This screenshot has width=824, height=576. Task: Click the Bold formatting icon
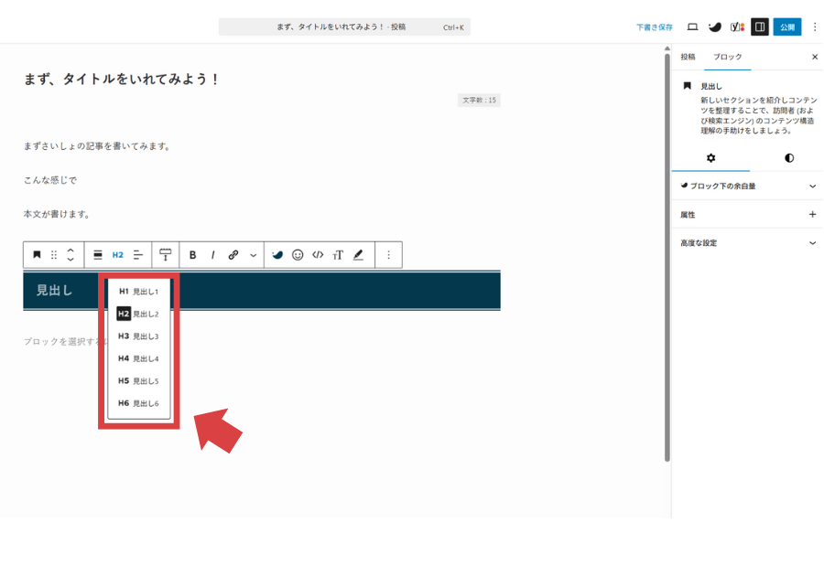coord(192,255)
